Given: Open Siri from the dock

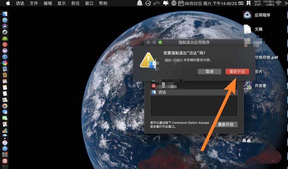Looking at the screenshot, I should click(x=5, y=26).
